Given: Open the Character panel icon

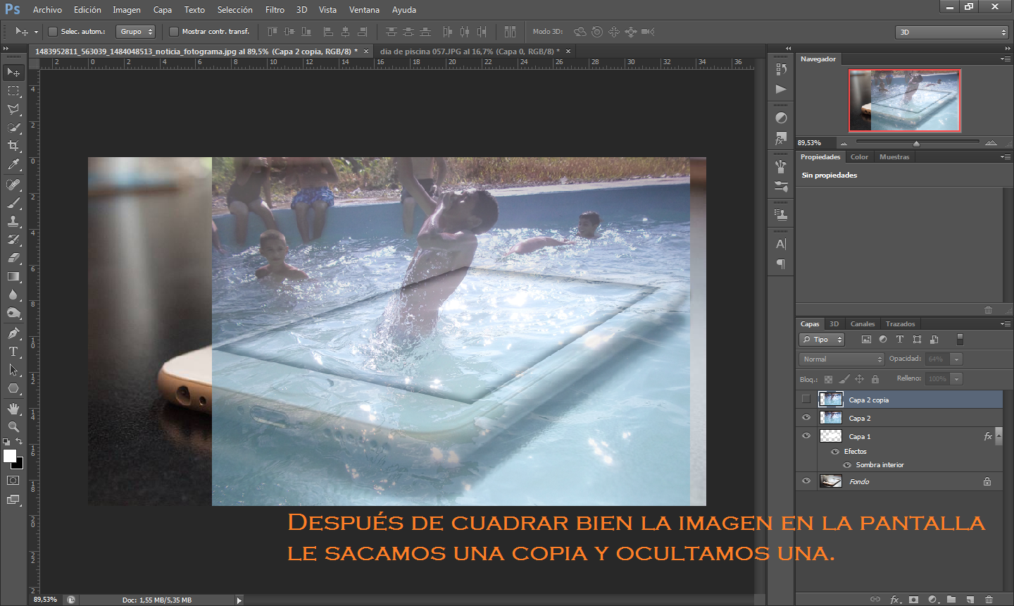Looking at the screenshot, I should pyautogui.click(x=781, y=245).
